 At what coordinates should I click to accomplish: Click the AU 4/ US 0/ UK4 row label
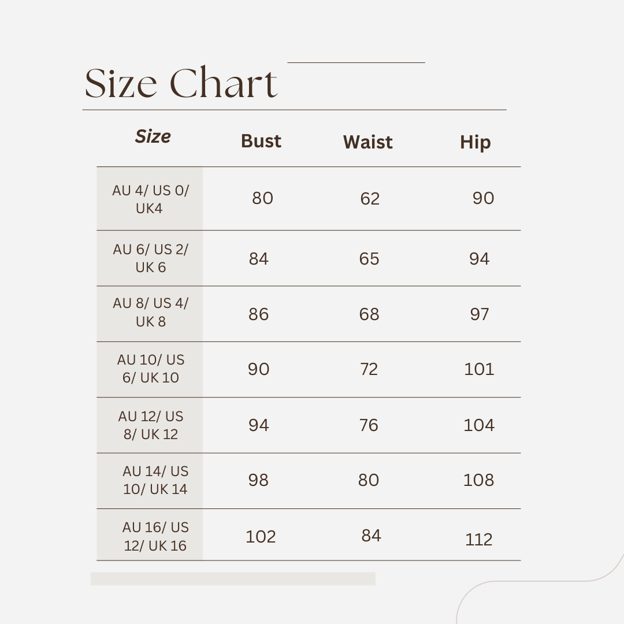coord(150,199)
